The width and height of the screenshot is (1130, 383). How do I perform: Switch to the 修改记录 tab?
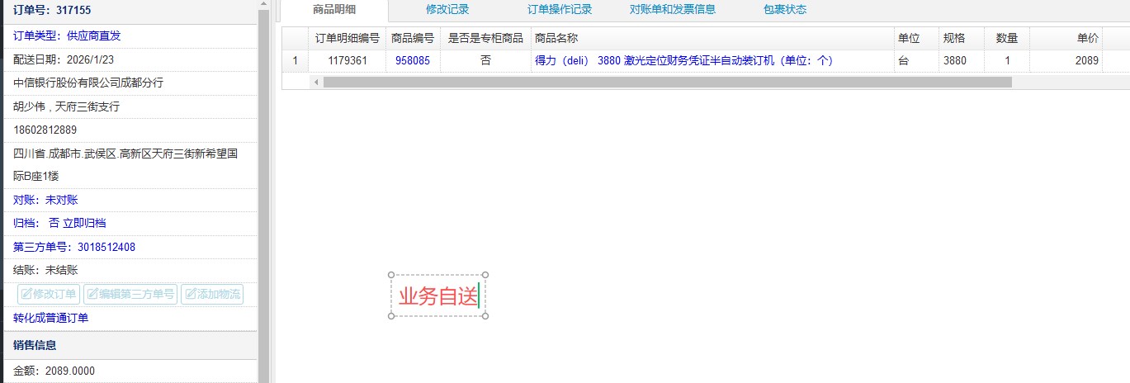point(447,10)
